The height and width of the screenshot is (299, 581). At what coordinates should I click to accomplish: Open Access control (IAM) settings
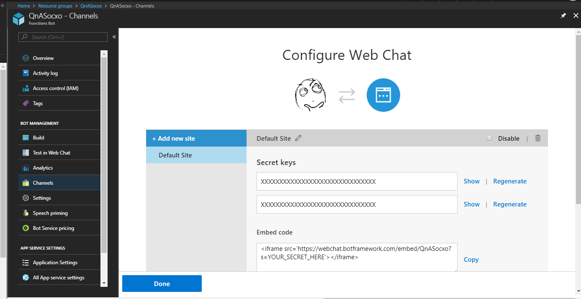point(26,88)
